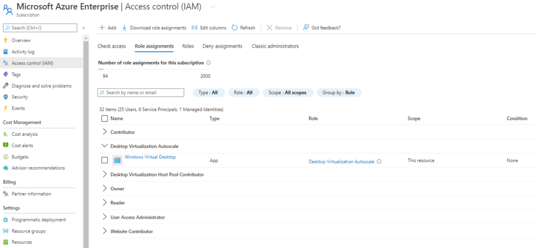Image resolution: width=536 pixels, height=248 pixels.
Task: Click the Tags icon in sidebar
Action: click(x=6, y=74)
